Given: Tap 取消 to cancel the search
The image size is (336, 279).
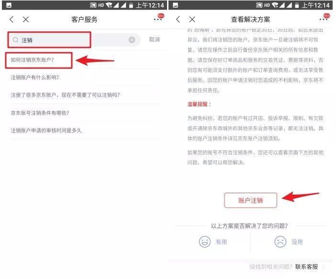Looking at the screenshot, I should click(155, 39).
